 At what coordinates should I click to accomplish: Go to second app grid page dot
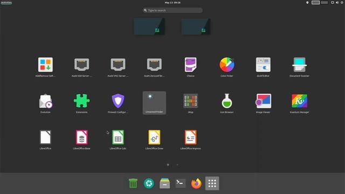click(177, 165)
